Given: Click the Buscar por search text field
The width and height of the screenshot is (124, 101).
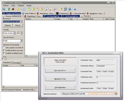Looking at the screenshot, I should [11, 22].
